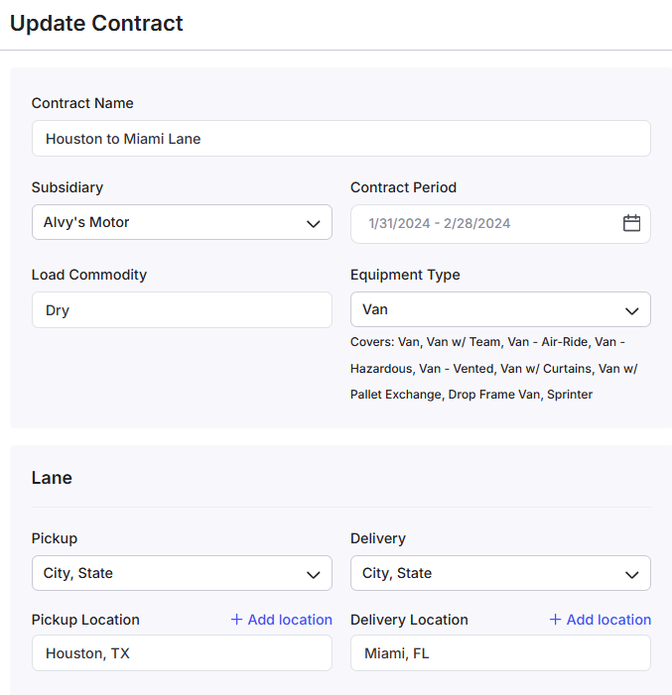Click the Pickup label above the dropdown
Viewport: 672px width, 695px height.
pos(55,538)
